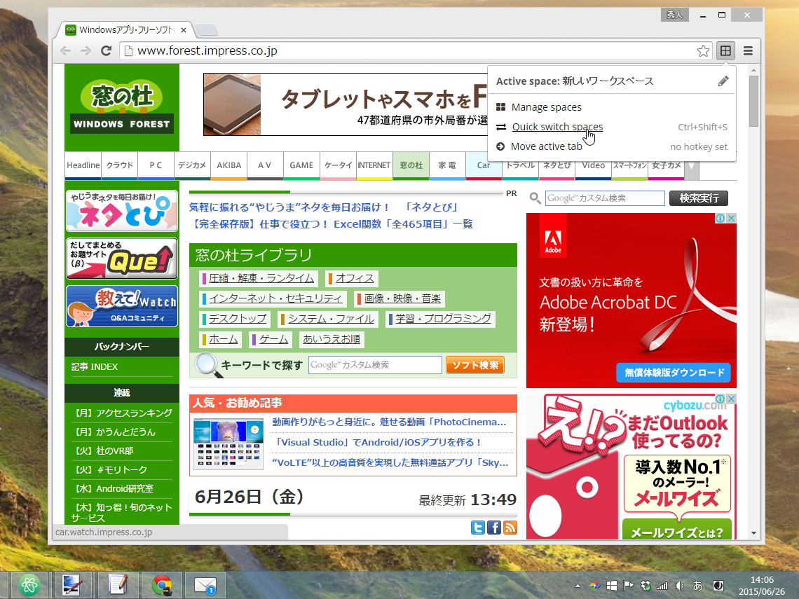
Task: Select Move active tab
Action: pyautogui.click(x=546, y=146)
